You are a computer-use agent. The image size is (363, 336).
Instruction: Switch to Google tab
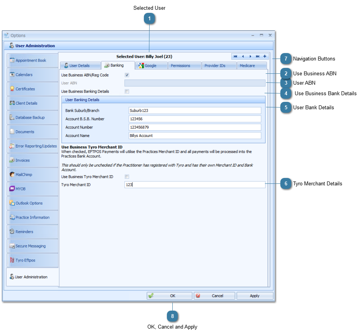click(151, 66)
